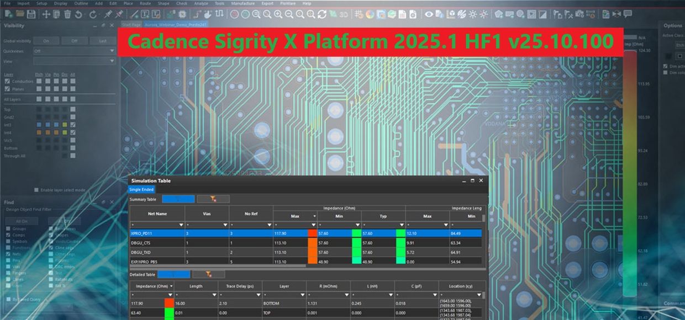The height and width of the screenshot is (320, 685).
Task: Select the EXP/XPRO_PB5 net row
Action: tap(305, 261)
